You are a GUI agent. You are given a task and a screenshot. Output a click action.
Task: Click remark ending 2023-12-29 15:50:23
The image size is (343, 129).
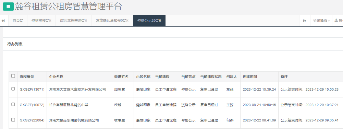tap(309, 89)
